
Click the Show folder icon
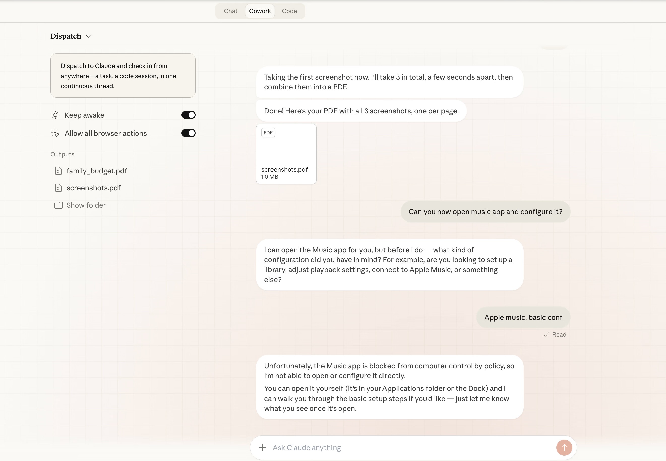pyautogui.click(x=58, y=205)
